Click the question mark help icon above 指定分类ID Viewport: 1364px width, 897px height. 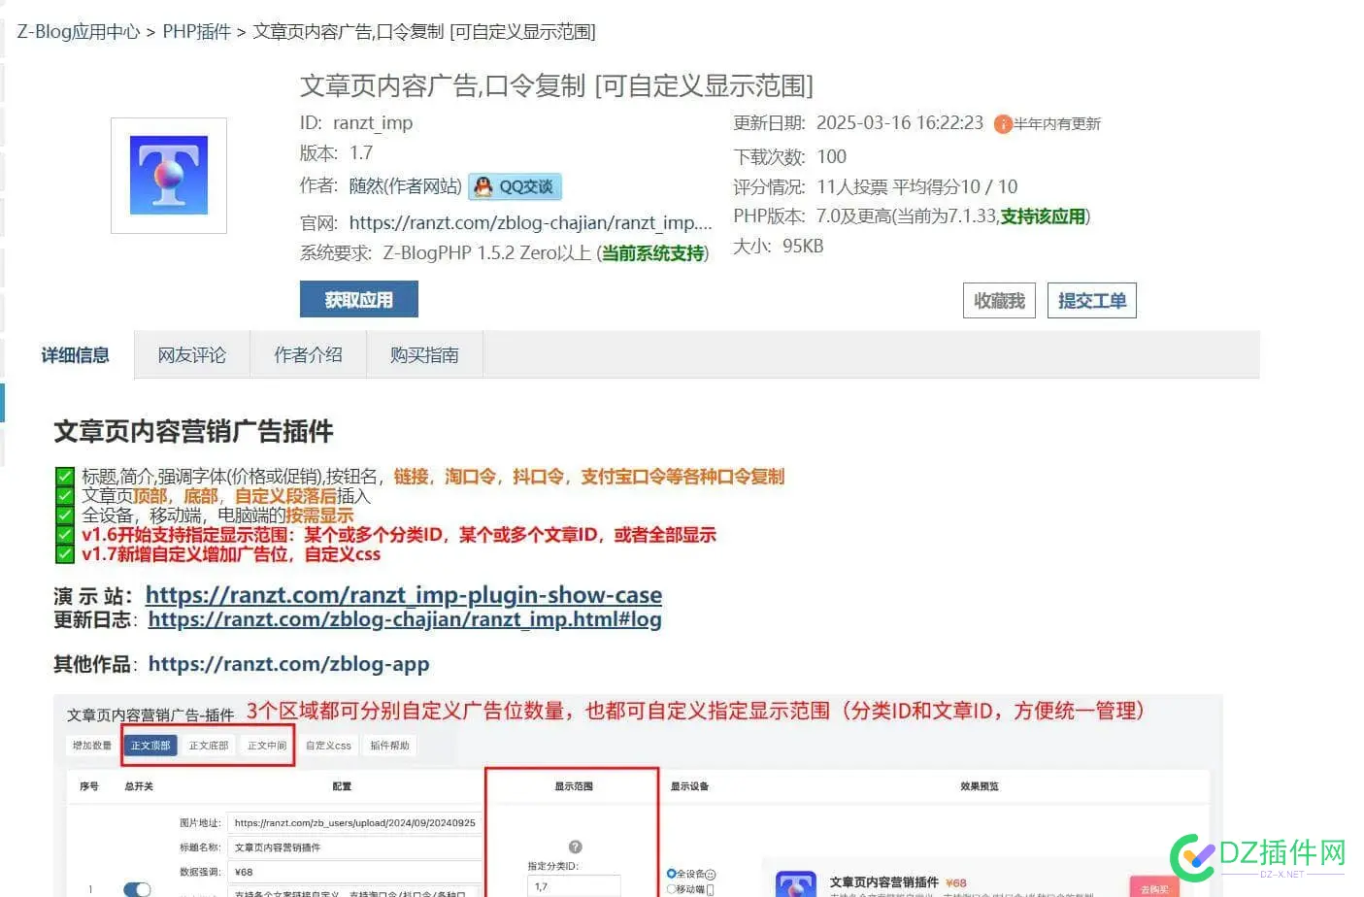tap(575, 846)
